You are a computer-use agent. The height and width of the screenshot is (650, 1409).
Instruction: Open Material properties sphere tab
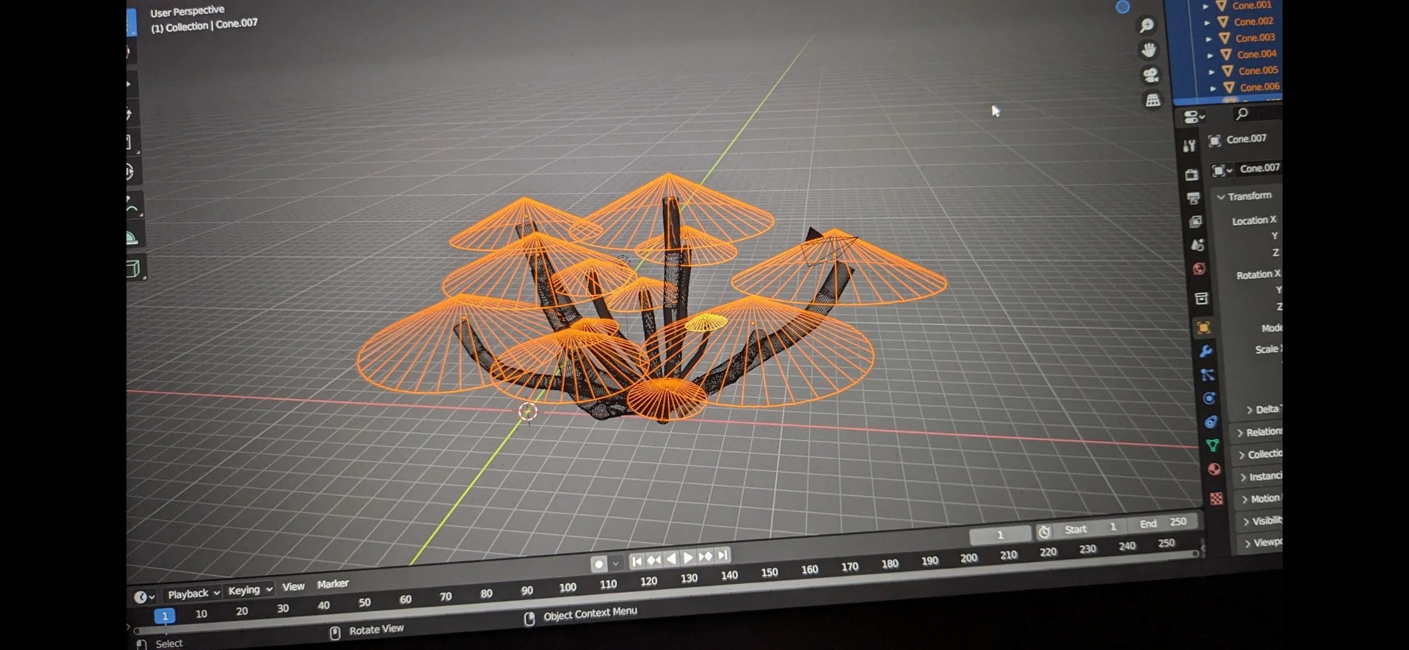pyautogui.click(x=1214, y=469)
